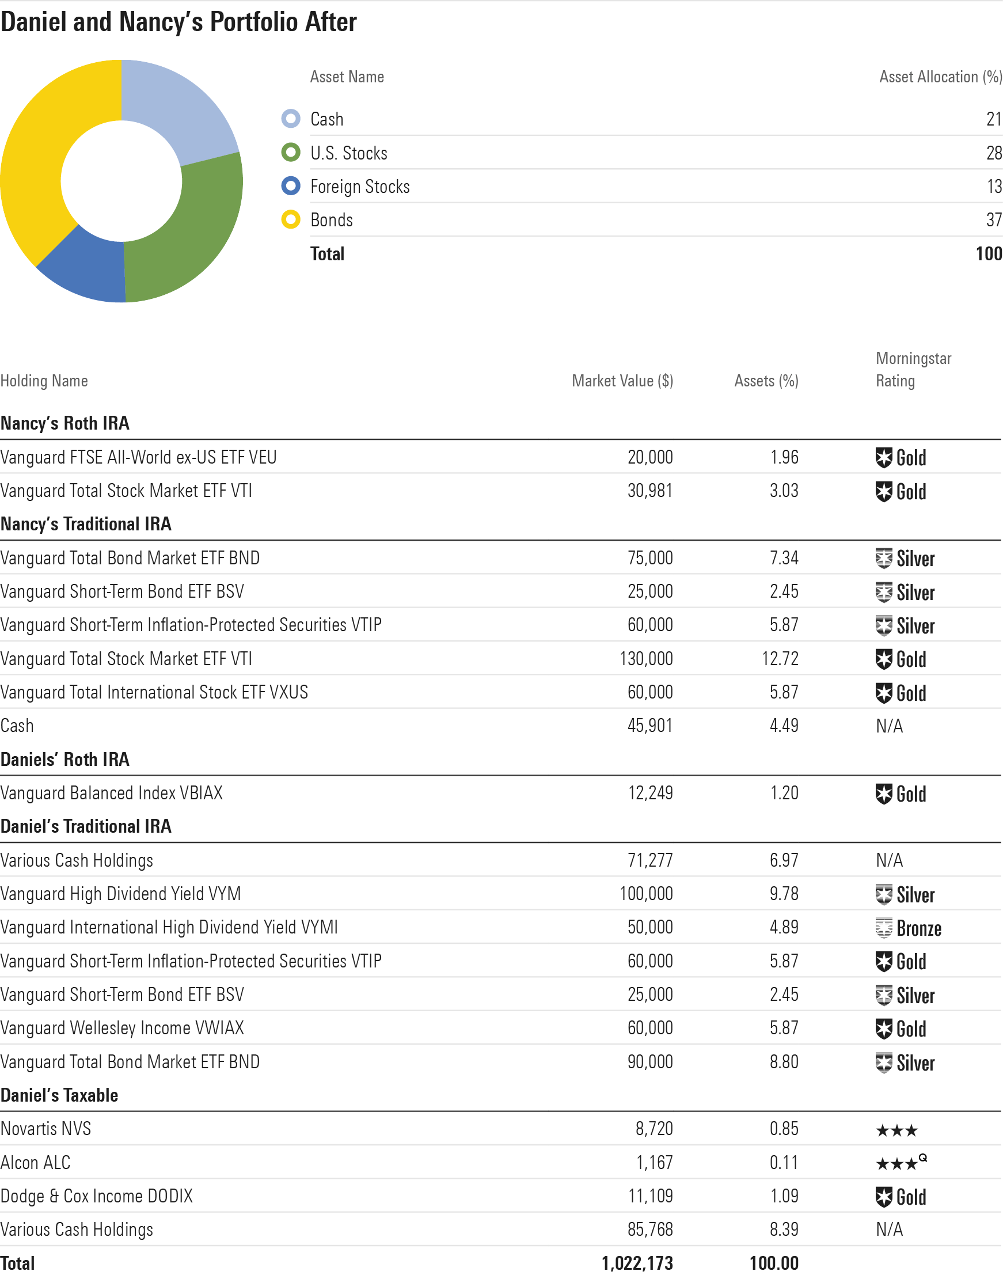The height and width of the screenshot is (1279, 1003).
Task: Click the "Nancy's Traditional IRA" section heading
Action: [x=86, y=524]
